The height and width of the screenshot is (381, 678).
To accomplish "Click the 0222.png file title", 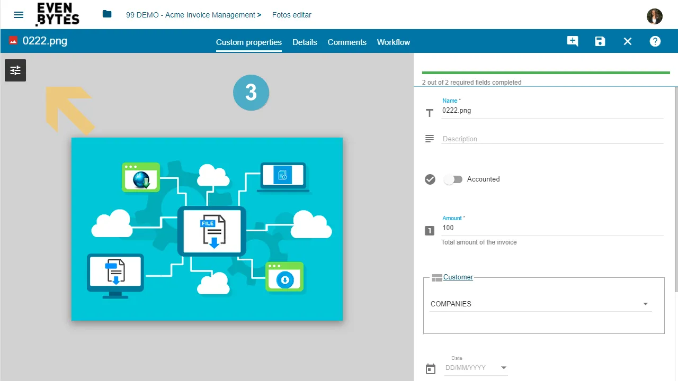I will pyautogui.click(x=45, y=41).
